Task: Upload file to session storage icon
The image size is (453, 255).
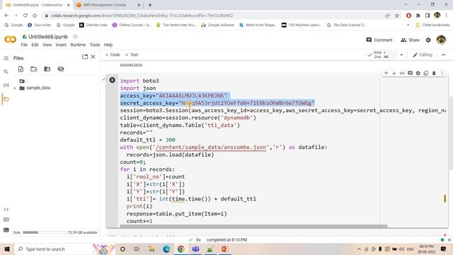Action: coord(21,69)
